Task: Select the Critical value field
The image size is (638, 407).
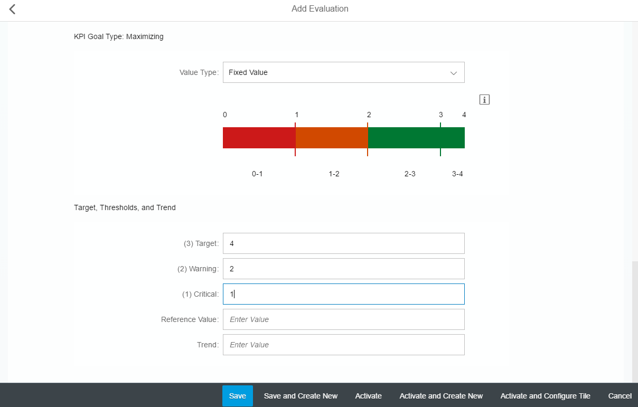Action: coord(343,294)
